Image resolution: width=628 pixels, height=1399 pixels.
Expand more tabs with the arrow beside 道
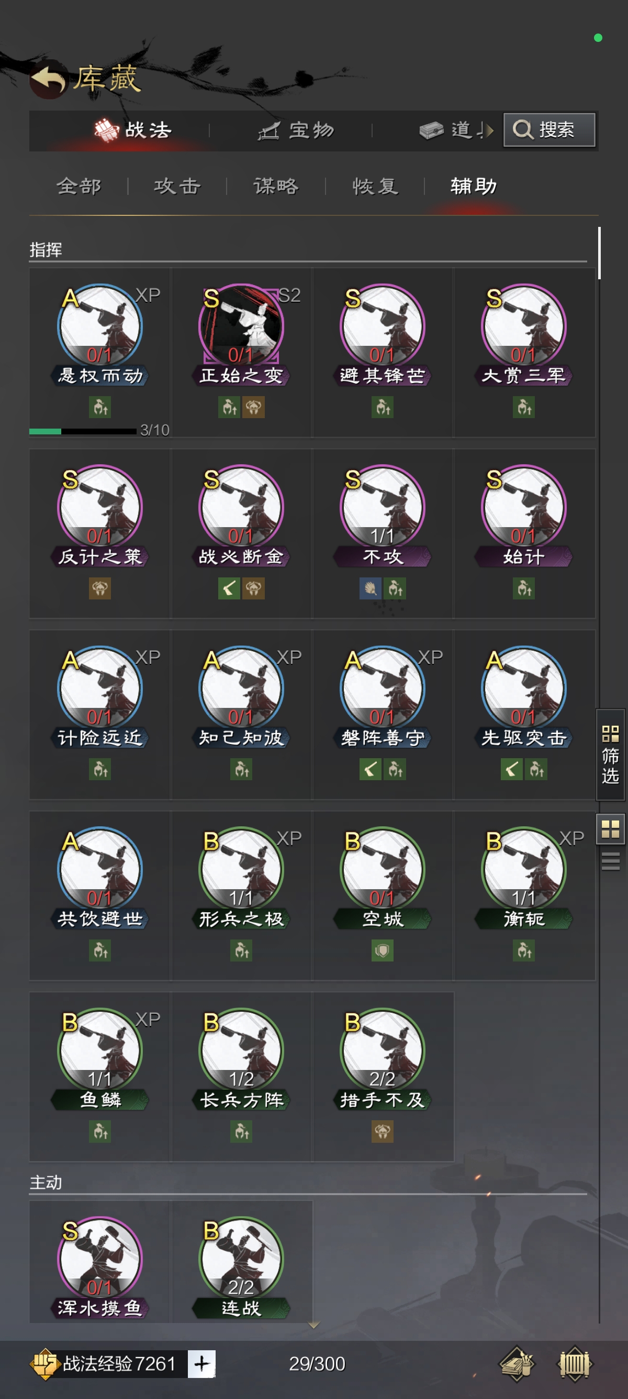click(x=489, y=130)
